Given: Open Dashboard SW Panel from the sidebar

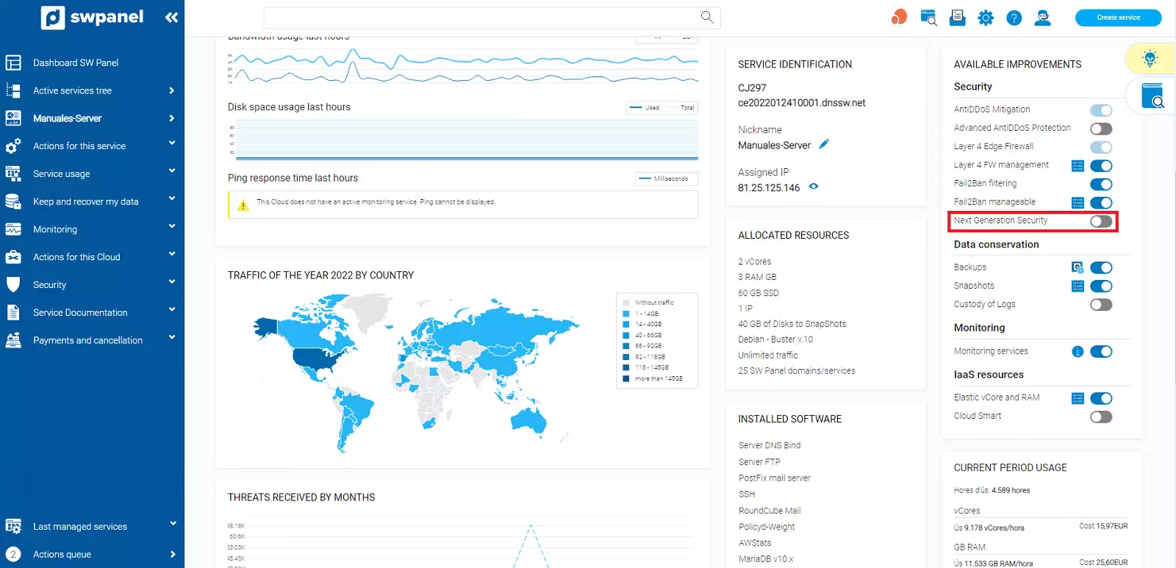Looking at the screenshot, I should coord(76,63).
